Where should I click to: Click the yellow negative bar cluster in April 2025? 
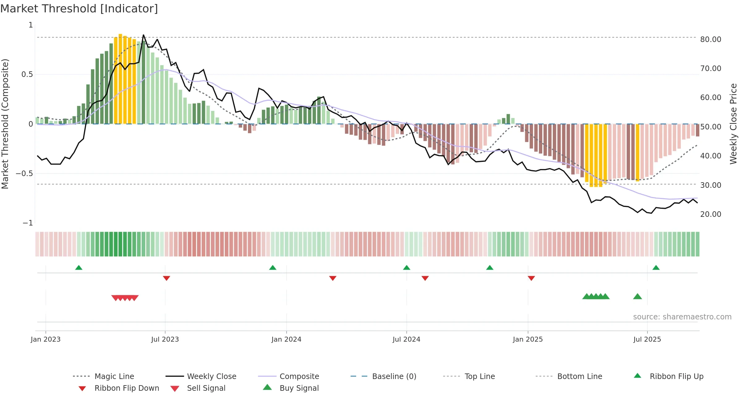tap(596, 155)
